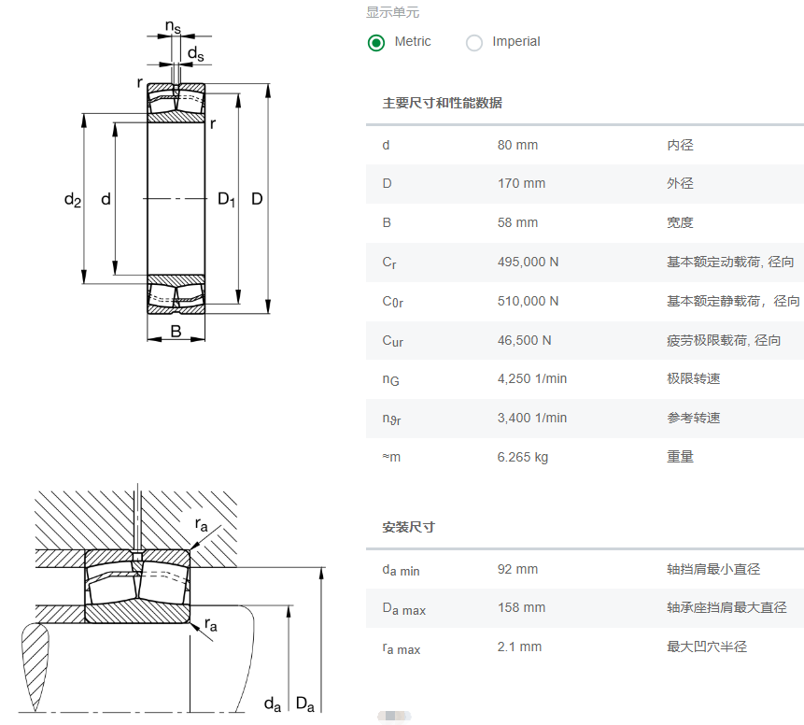Click the '46,500 N' fatigue limit value
804x725 pixels.
point(524,340)
